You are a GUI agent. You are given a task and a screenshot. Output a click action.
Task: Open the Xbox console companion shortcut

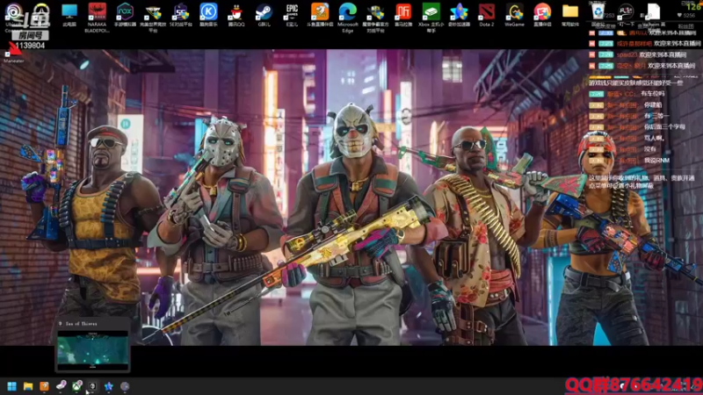[431, 12]
